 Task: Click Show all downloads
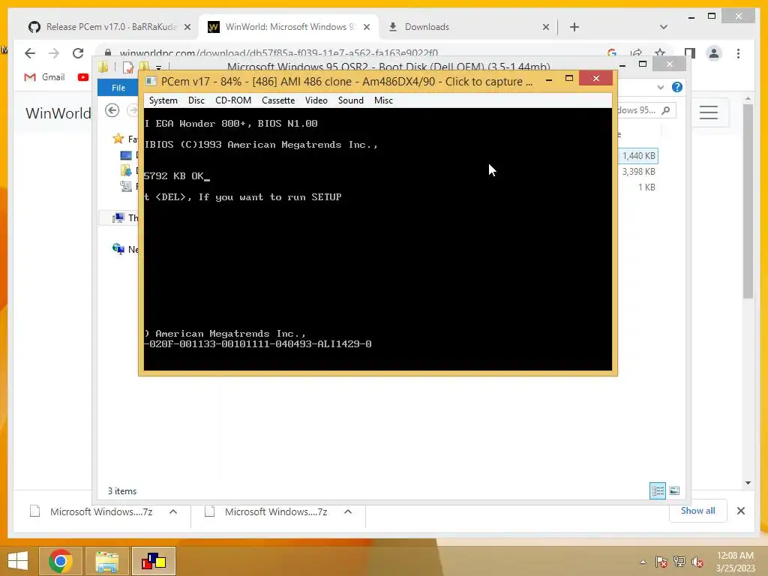[697, 511]
